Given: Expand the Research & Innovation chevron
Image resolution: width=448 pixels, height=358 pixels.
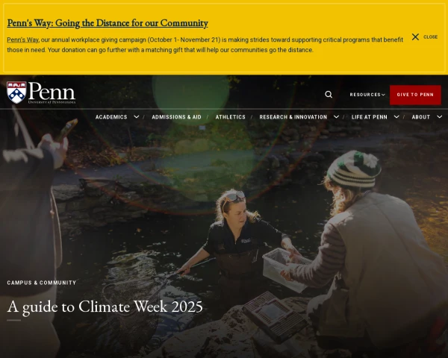Looking at the screenshot, I should (336, 117).
